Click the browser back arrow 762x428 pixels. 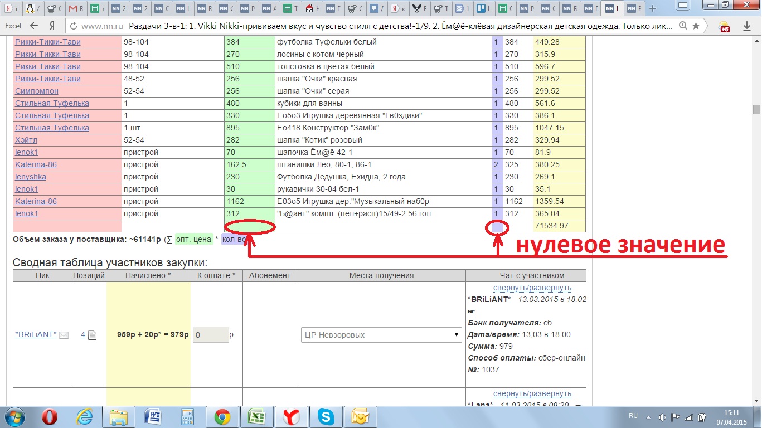pyautogui.click(x=35, y=26)
